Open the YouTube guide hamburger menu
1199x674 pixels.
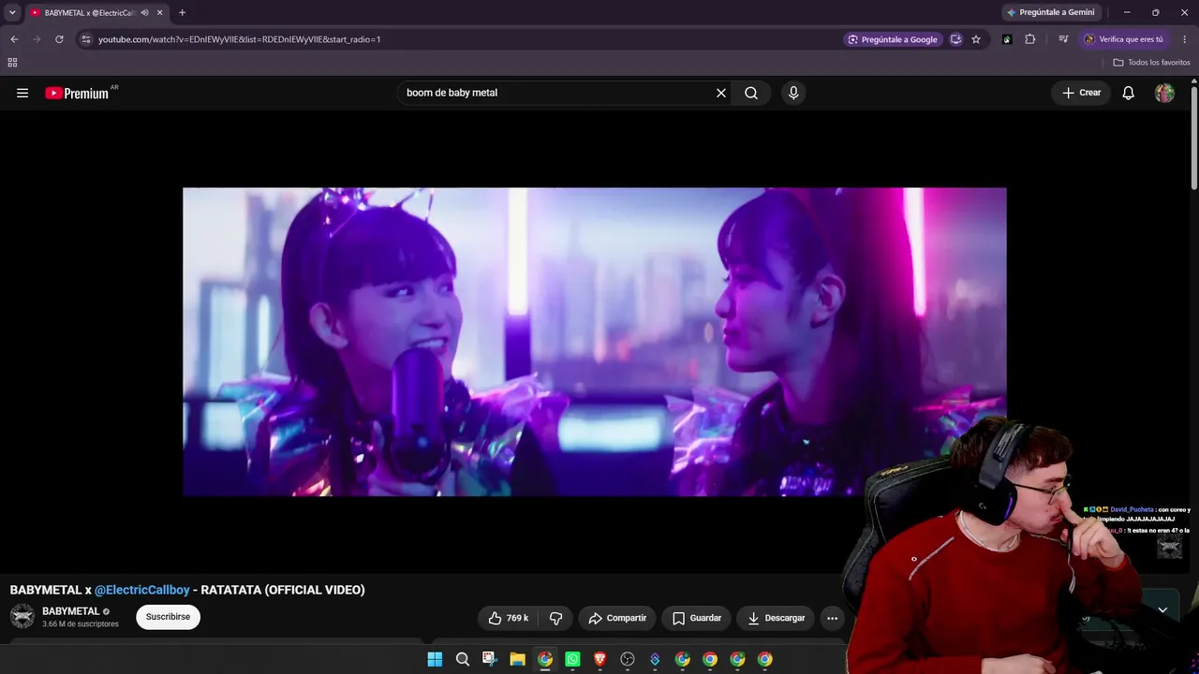22,93
